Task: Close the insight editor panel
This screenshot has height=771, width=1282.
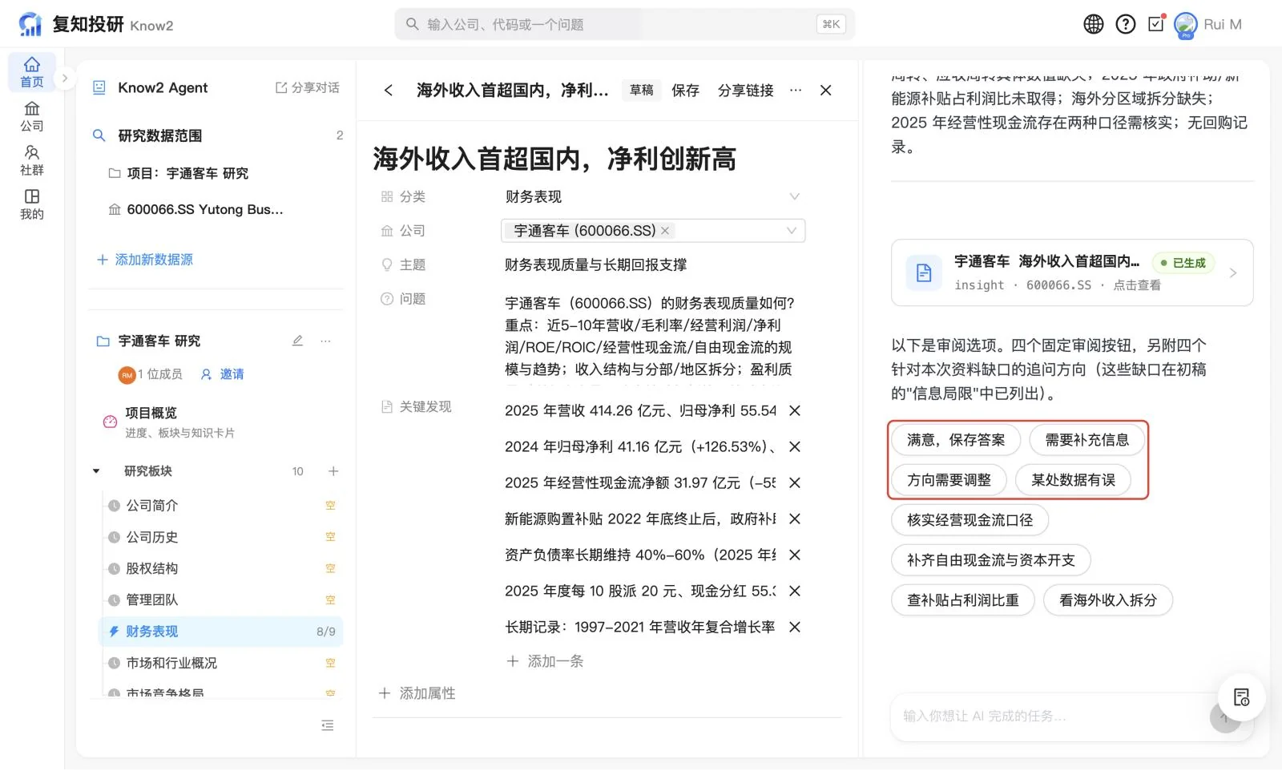Action: pyautogui.click(x=826, y=91)
